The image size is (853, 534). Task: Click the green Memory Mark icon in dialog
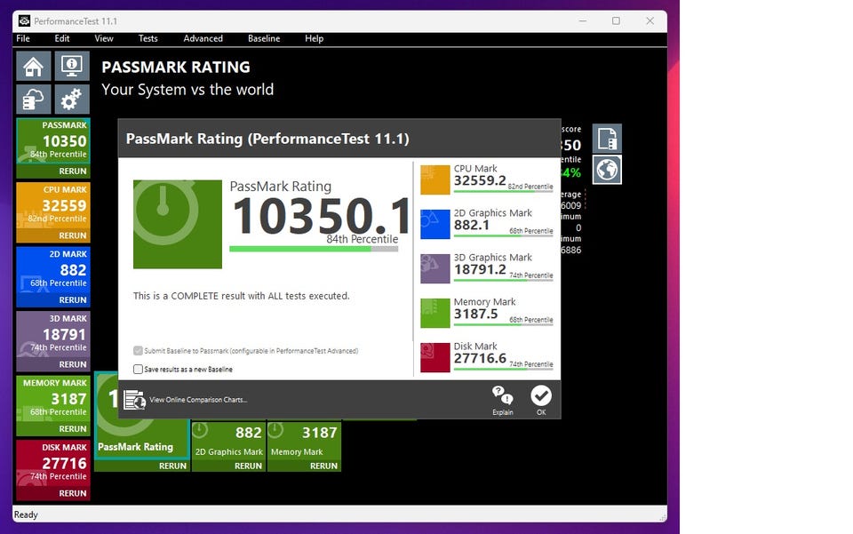point(435,313)
